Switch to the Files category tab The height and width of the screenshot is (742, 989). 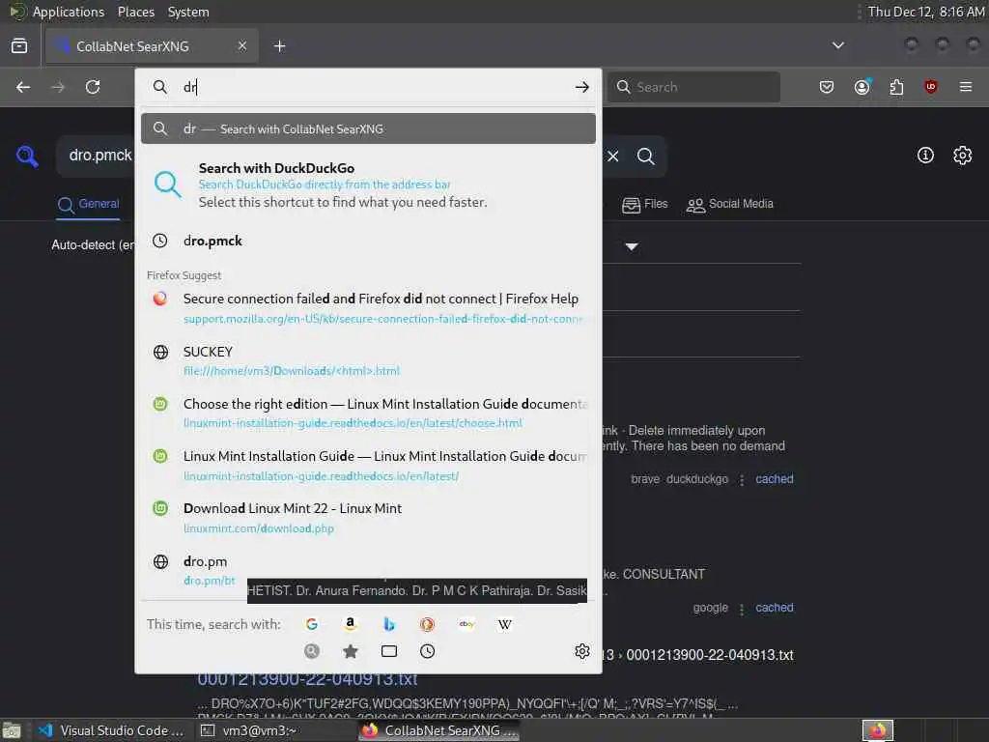(644, 205)
